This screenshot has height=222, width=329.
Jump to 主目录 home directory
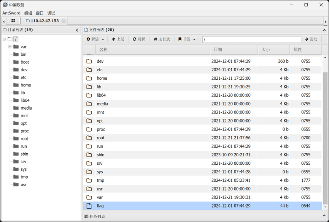click(x=162, y=39)
